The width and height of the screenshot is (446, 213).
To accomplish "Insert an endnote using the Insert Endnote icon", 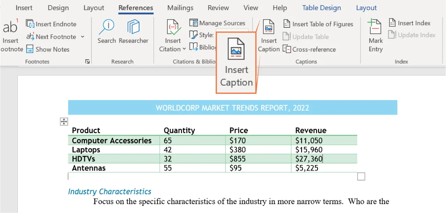I will pyautogui.click(x=51, y=24).
